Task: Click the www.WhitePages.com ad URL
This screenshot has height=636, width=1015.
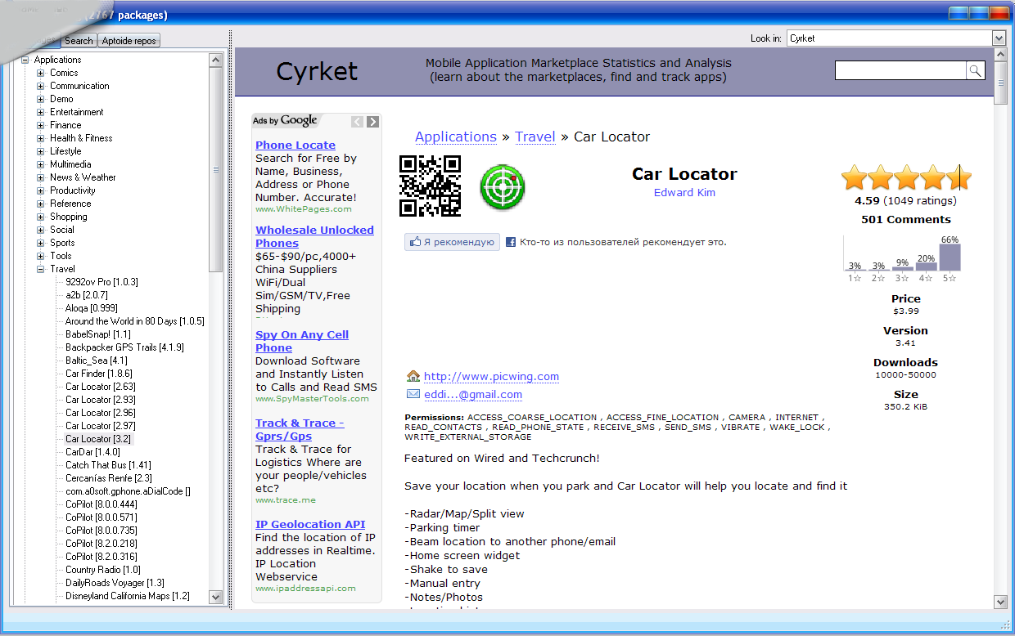Action: [x=304, y=209]
